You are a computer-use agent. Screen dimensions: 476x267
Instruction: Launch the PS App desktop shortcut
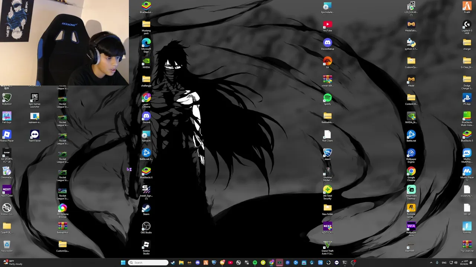[467, 99]
